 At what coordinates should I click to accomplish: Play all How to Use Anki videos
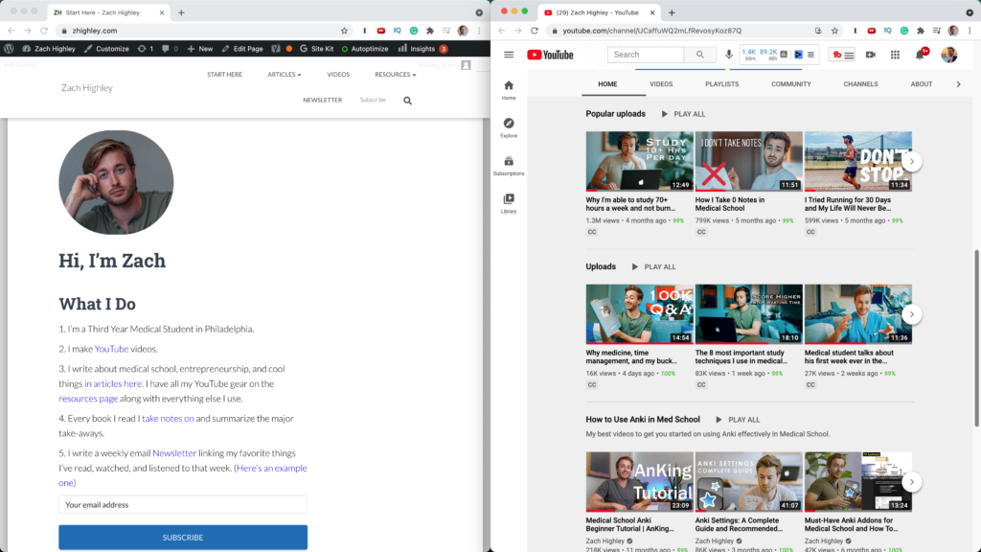pyautogui.click(x=738, y=420)
